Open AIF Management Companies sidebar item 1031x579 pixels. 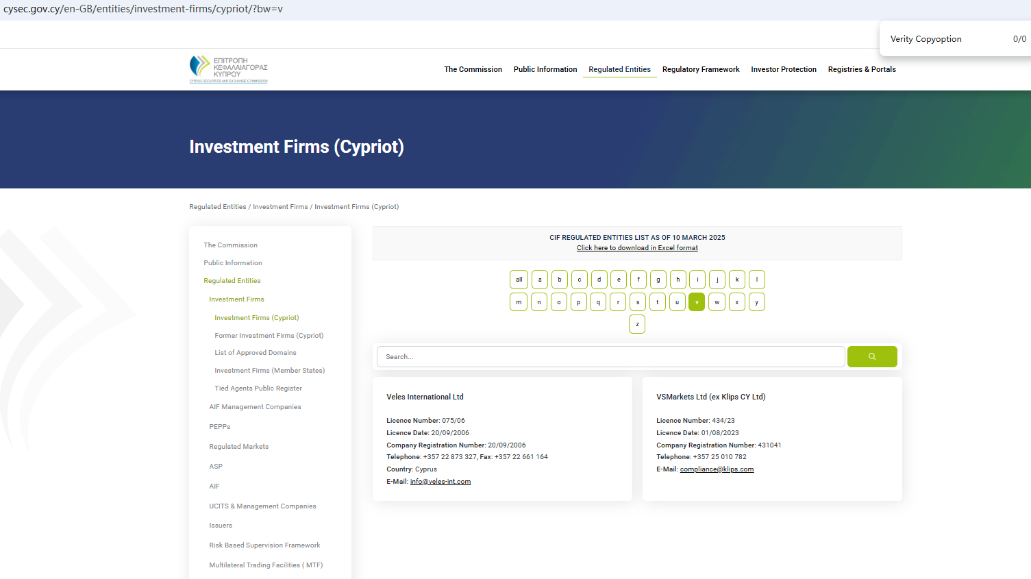click(x=255, y=407)
